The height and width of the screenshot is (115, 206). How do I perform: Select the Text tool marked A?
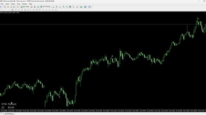coord(19,10)
